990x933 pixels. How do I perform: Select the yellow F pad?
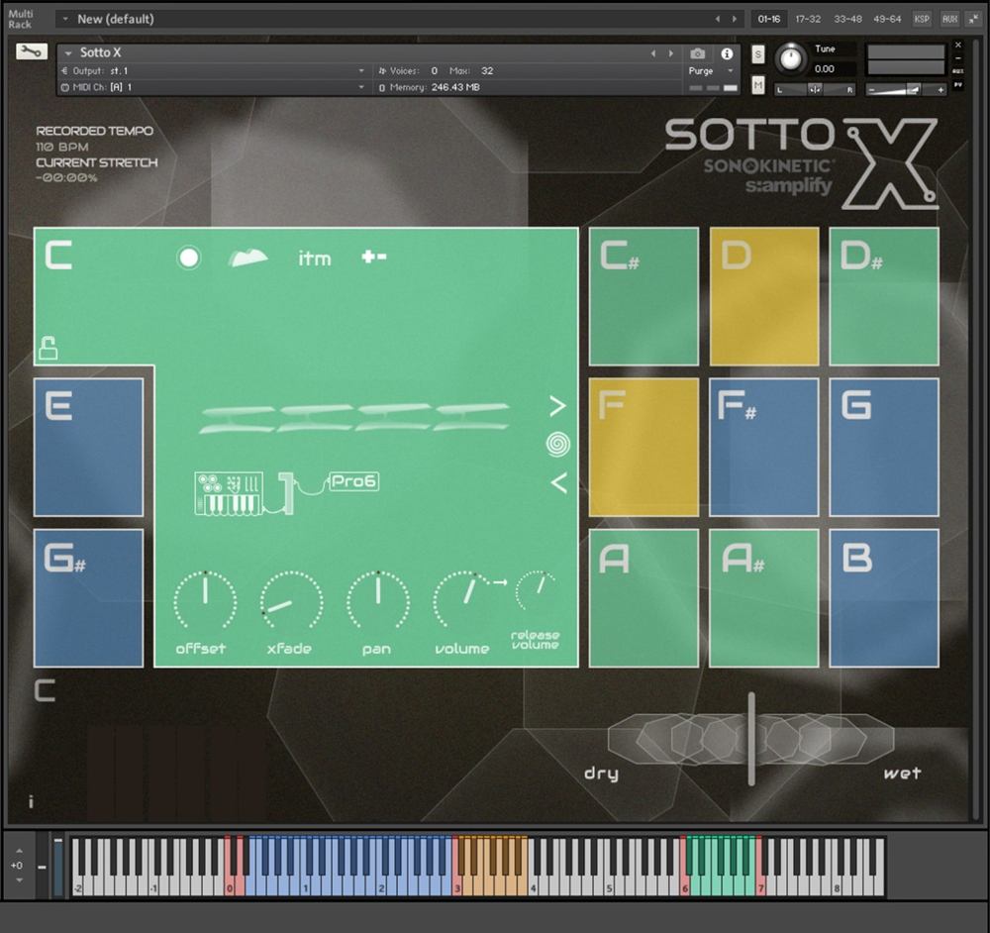643,448
